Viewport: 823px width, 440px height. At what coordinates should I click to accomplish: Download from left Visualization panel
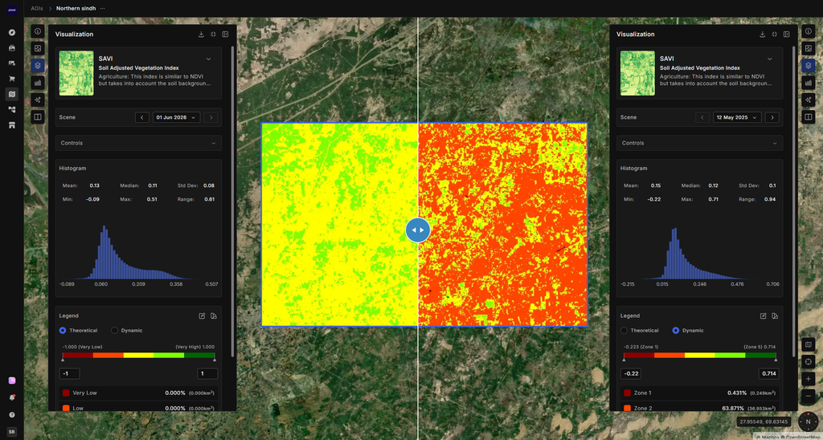pyautogui.click(x=201, y=34)
